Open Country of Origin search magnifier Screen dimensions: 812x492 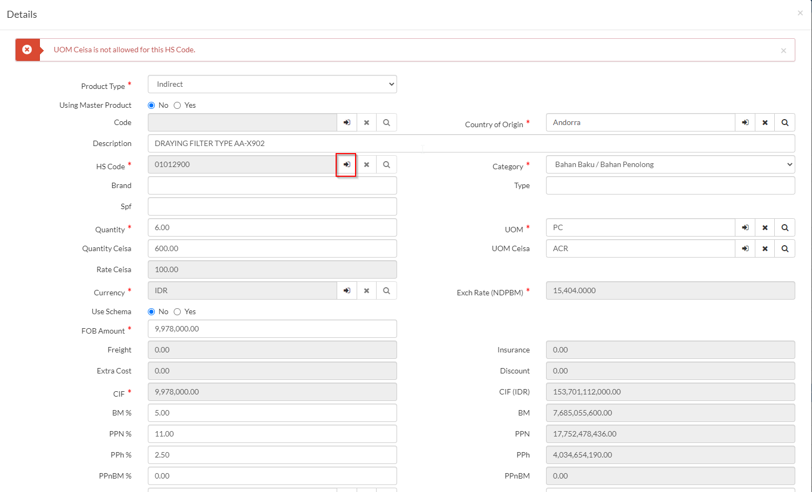coord(784,123)
